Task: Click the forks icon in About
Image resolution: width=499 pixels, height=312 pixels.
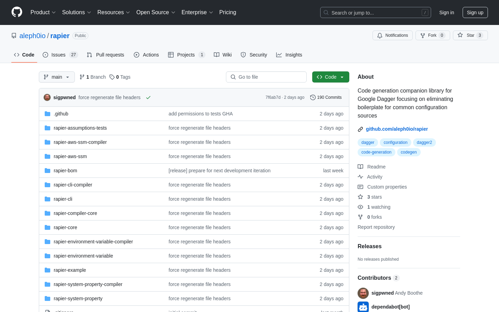Action: [x=360, y=217]
